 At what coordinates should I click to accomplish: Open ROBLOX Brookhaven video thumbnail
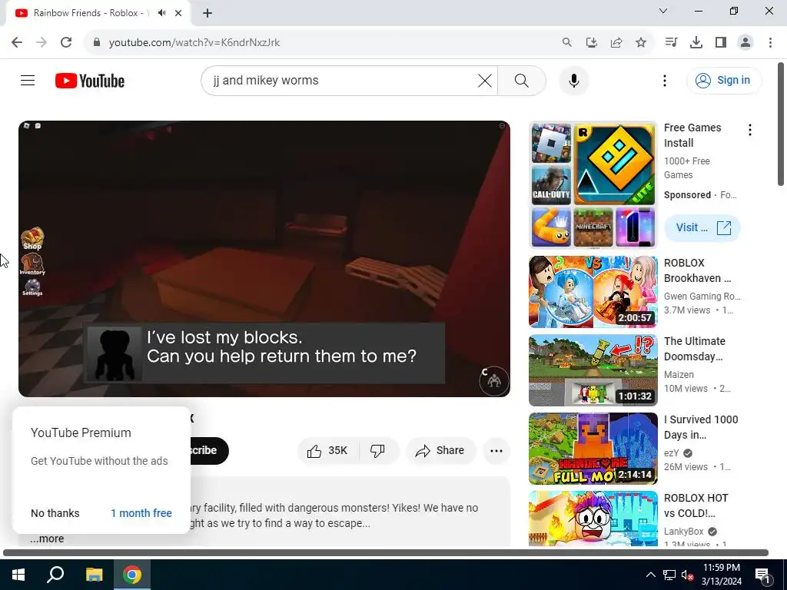[x=593, y=291]
